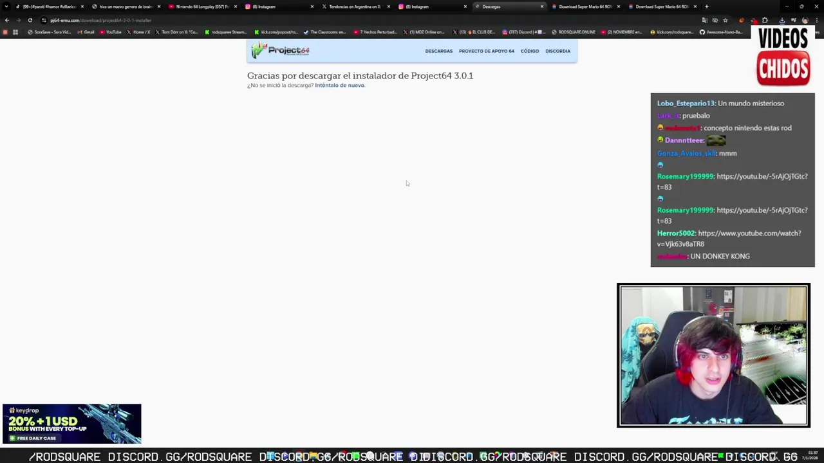Open the Gmail bookmark
The width and height of the screenshot is (824, 463).
point(86,32)
